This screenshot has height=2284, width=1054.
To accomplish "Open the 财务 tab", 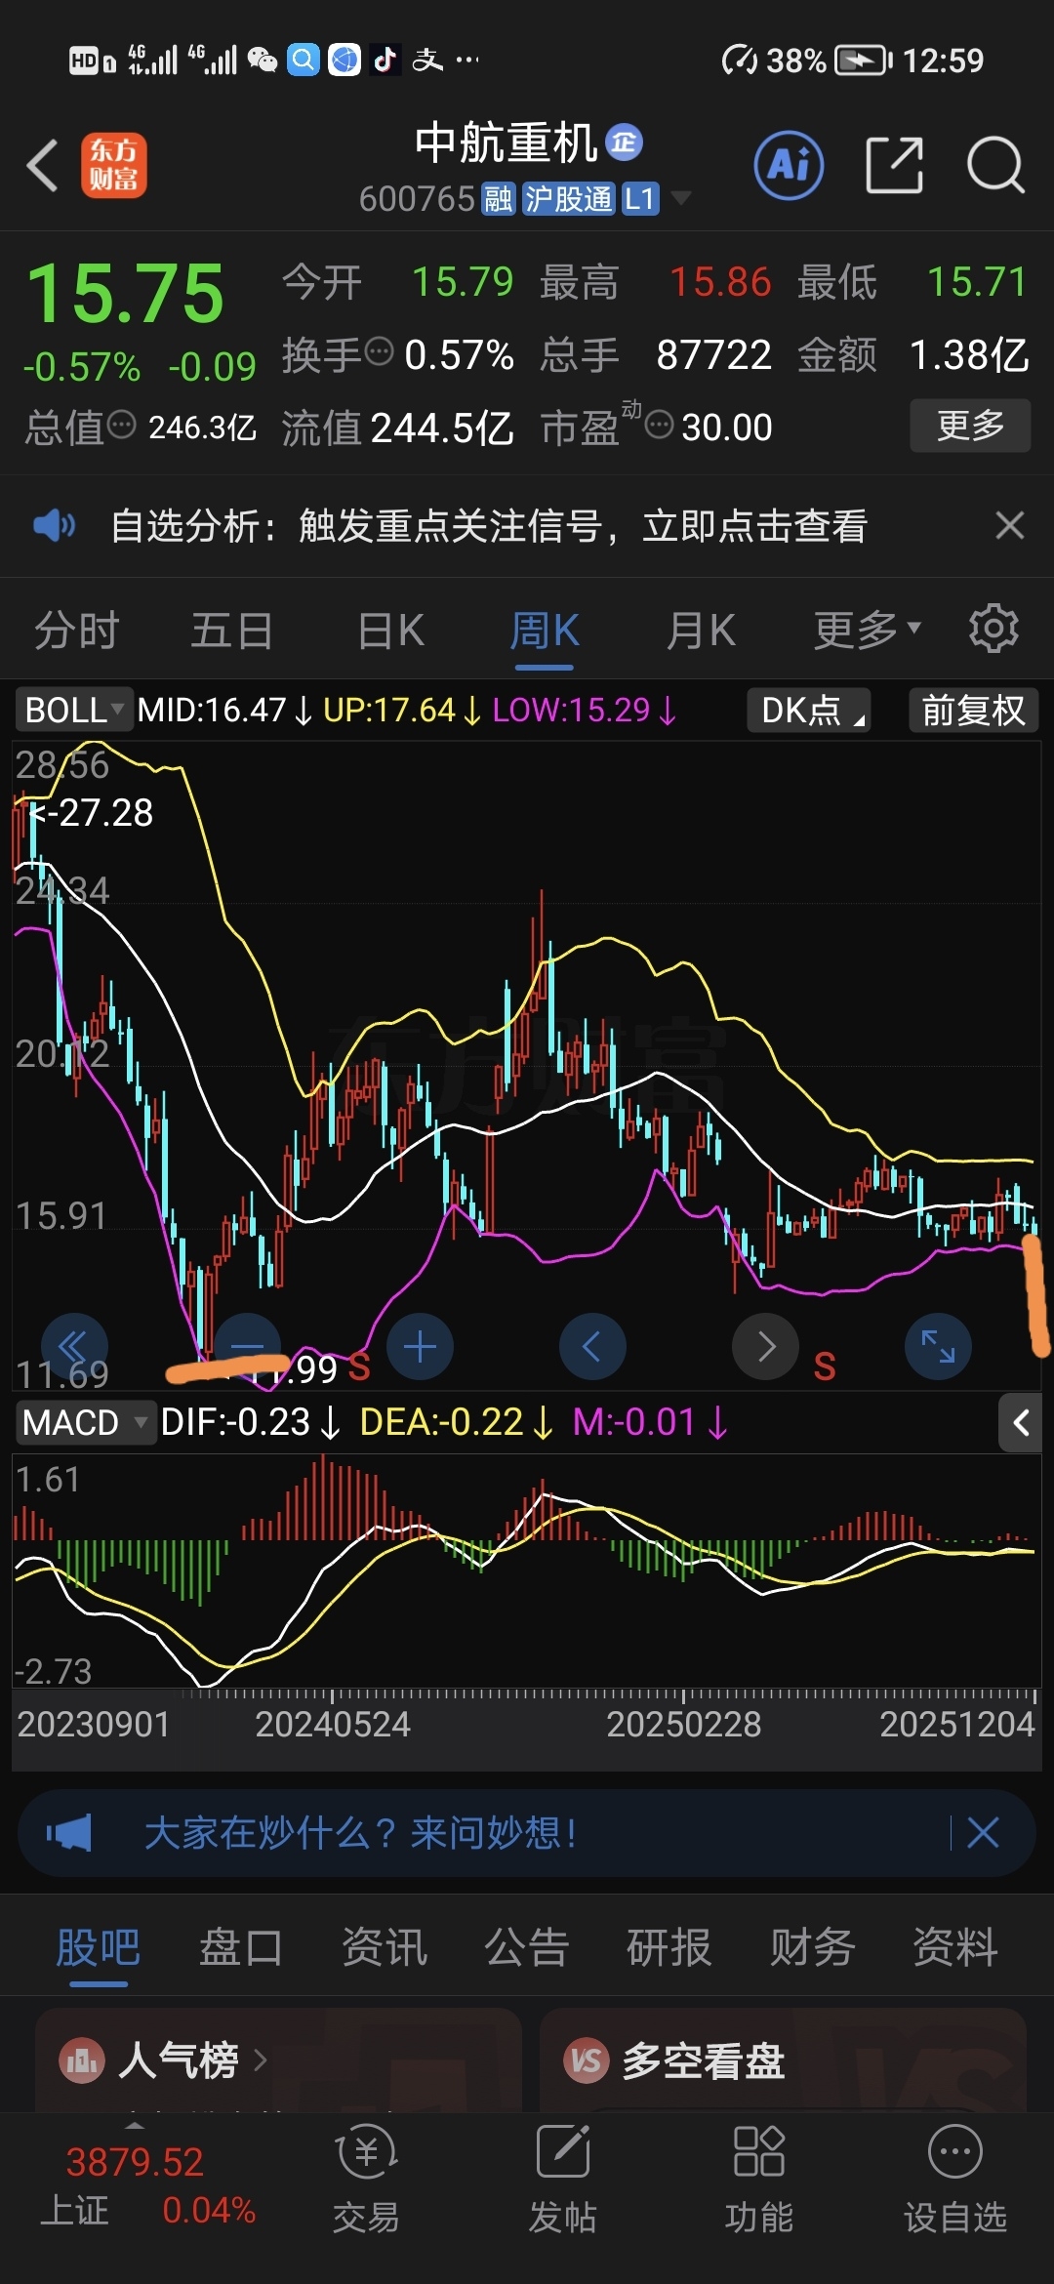I will pos(813,1947).
